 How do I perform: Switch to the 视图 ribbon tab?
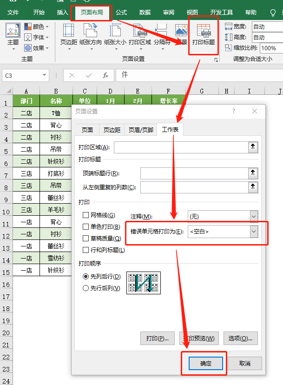click(192, 12)
